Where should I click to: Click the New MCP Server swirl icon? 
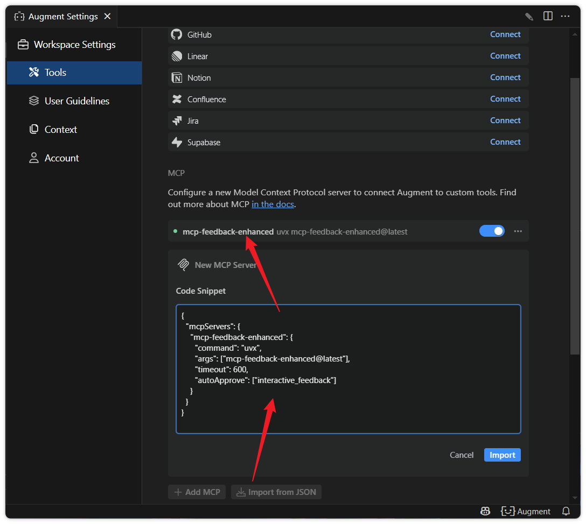point(183,265)
